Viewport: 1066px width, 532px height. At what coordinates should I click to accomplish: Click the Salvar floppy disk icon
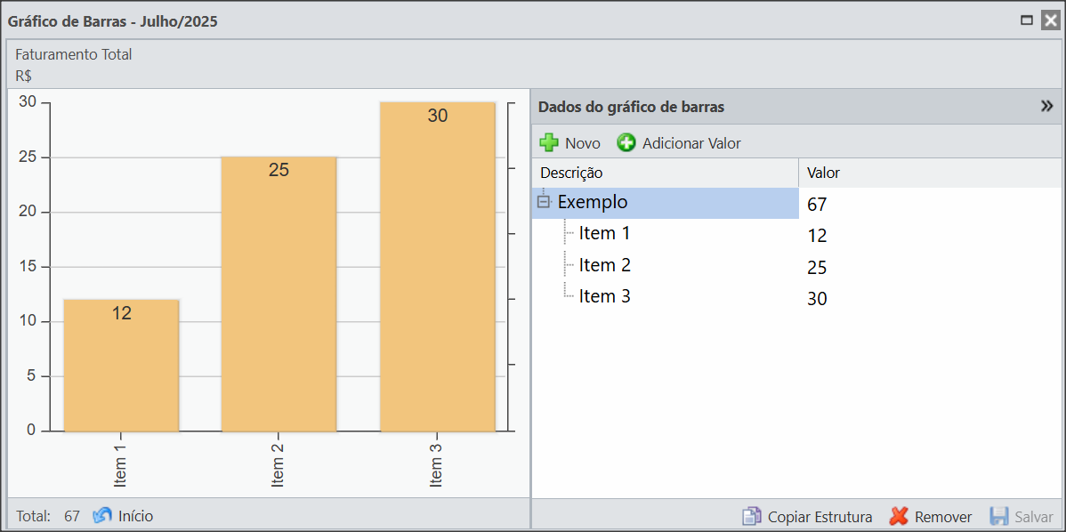point(999,516)
